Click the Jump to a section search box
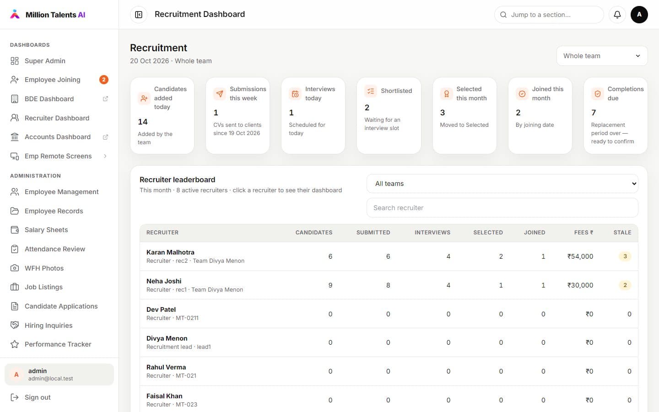Viewport: 659px width, 412px height. 549,15
